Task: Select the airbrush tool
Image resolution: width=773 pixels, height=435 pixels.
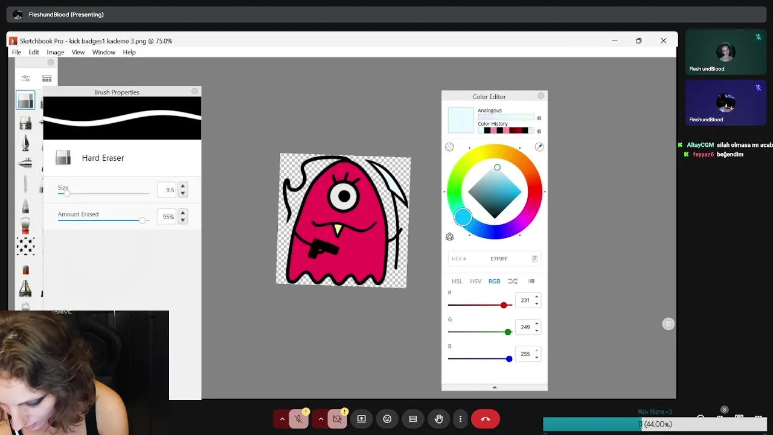Action: coord(25,163)
